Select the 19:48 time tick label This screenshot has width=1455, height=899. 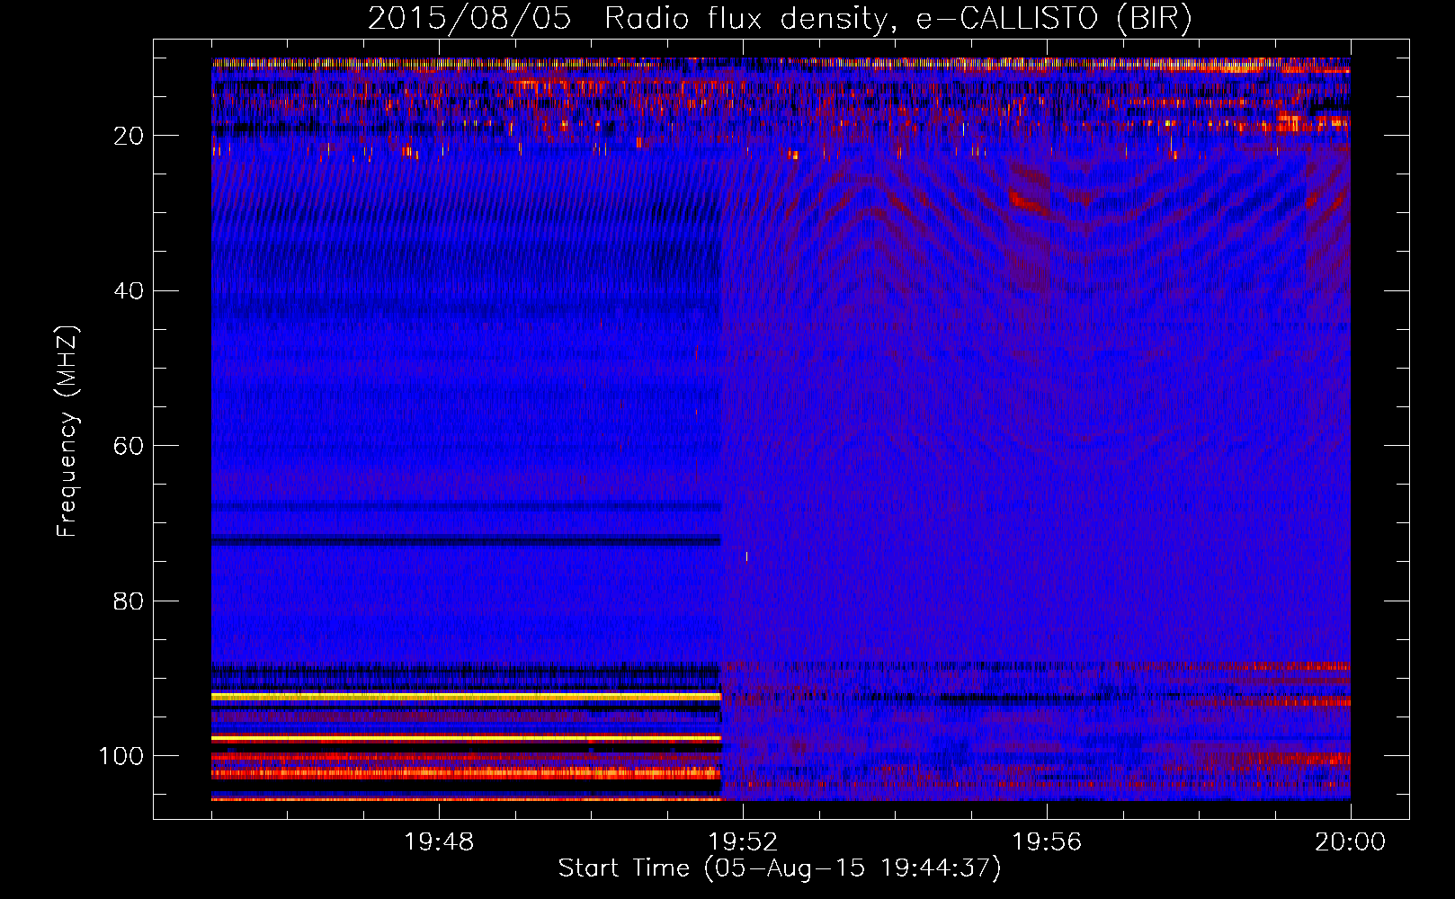(x=439, y=842)
